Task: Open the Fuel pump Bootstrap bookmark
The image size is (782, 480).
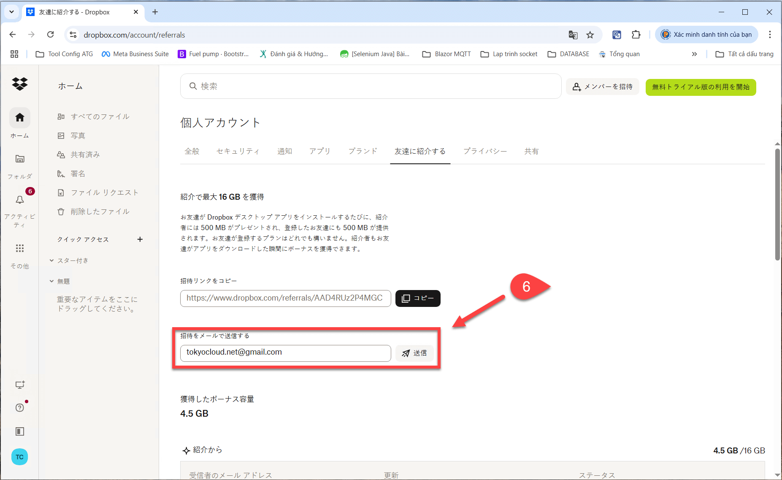Action: [214, 54]
